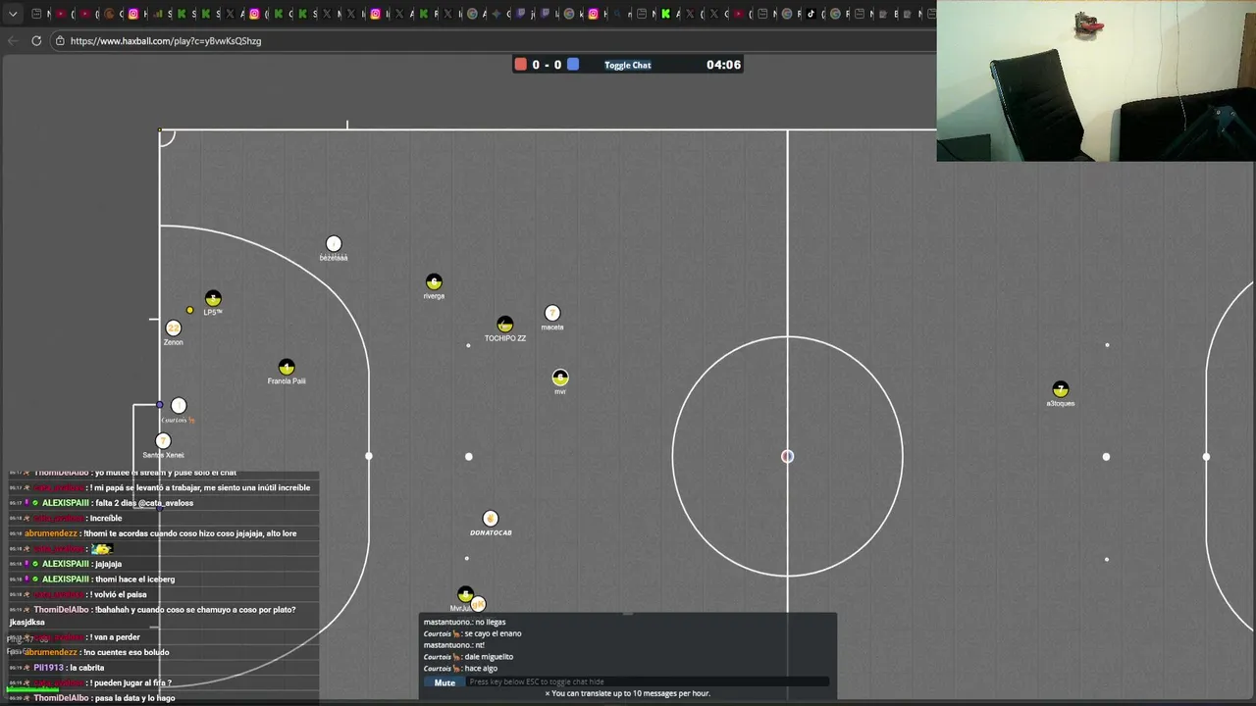Screen dimensions: 1256x706
Task: Click the webcam overlay showing the black chair
Action: pos(1096,80)
